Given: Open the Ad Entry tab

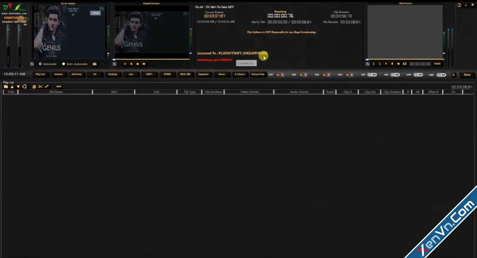Looking at the screenshot, I should (x=77, y=74).
